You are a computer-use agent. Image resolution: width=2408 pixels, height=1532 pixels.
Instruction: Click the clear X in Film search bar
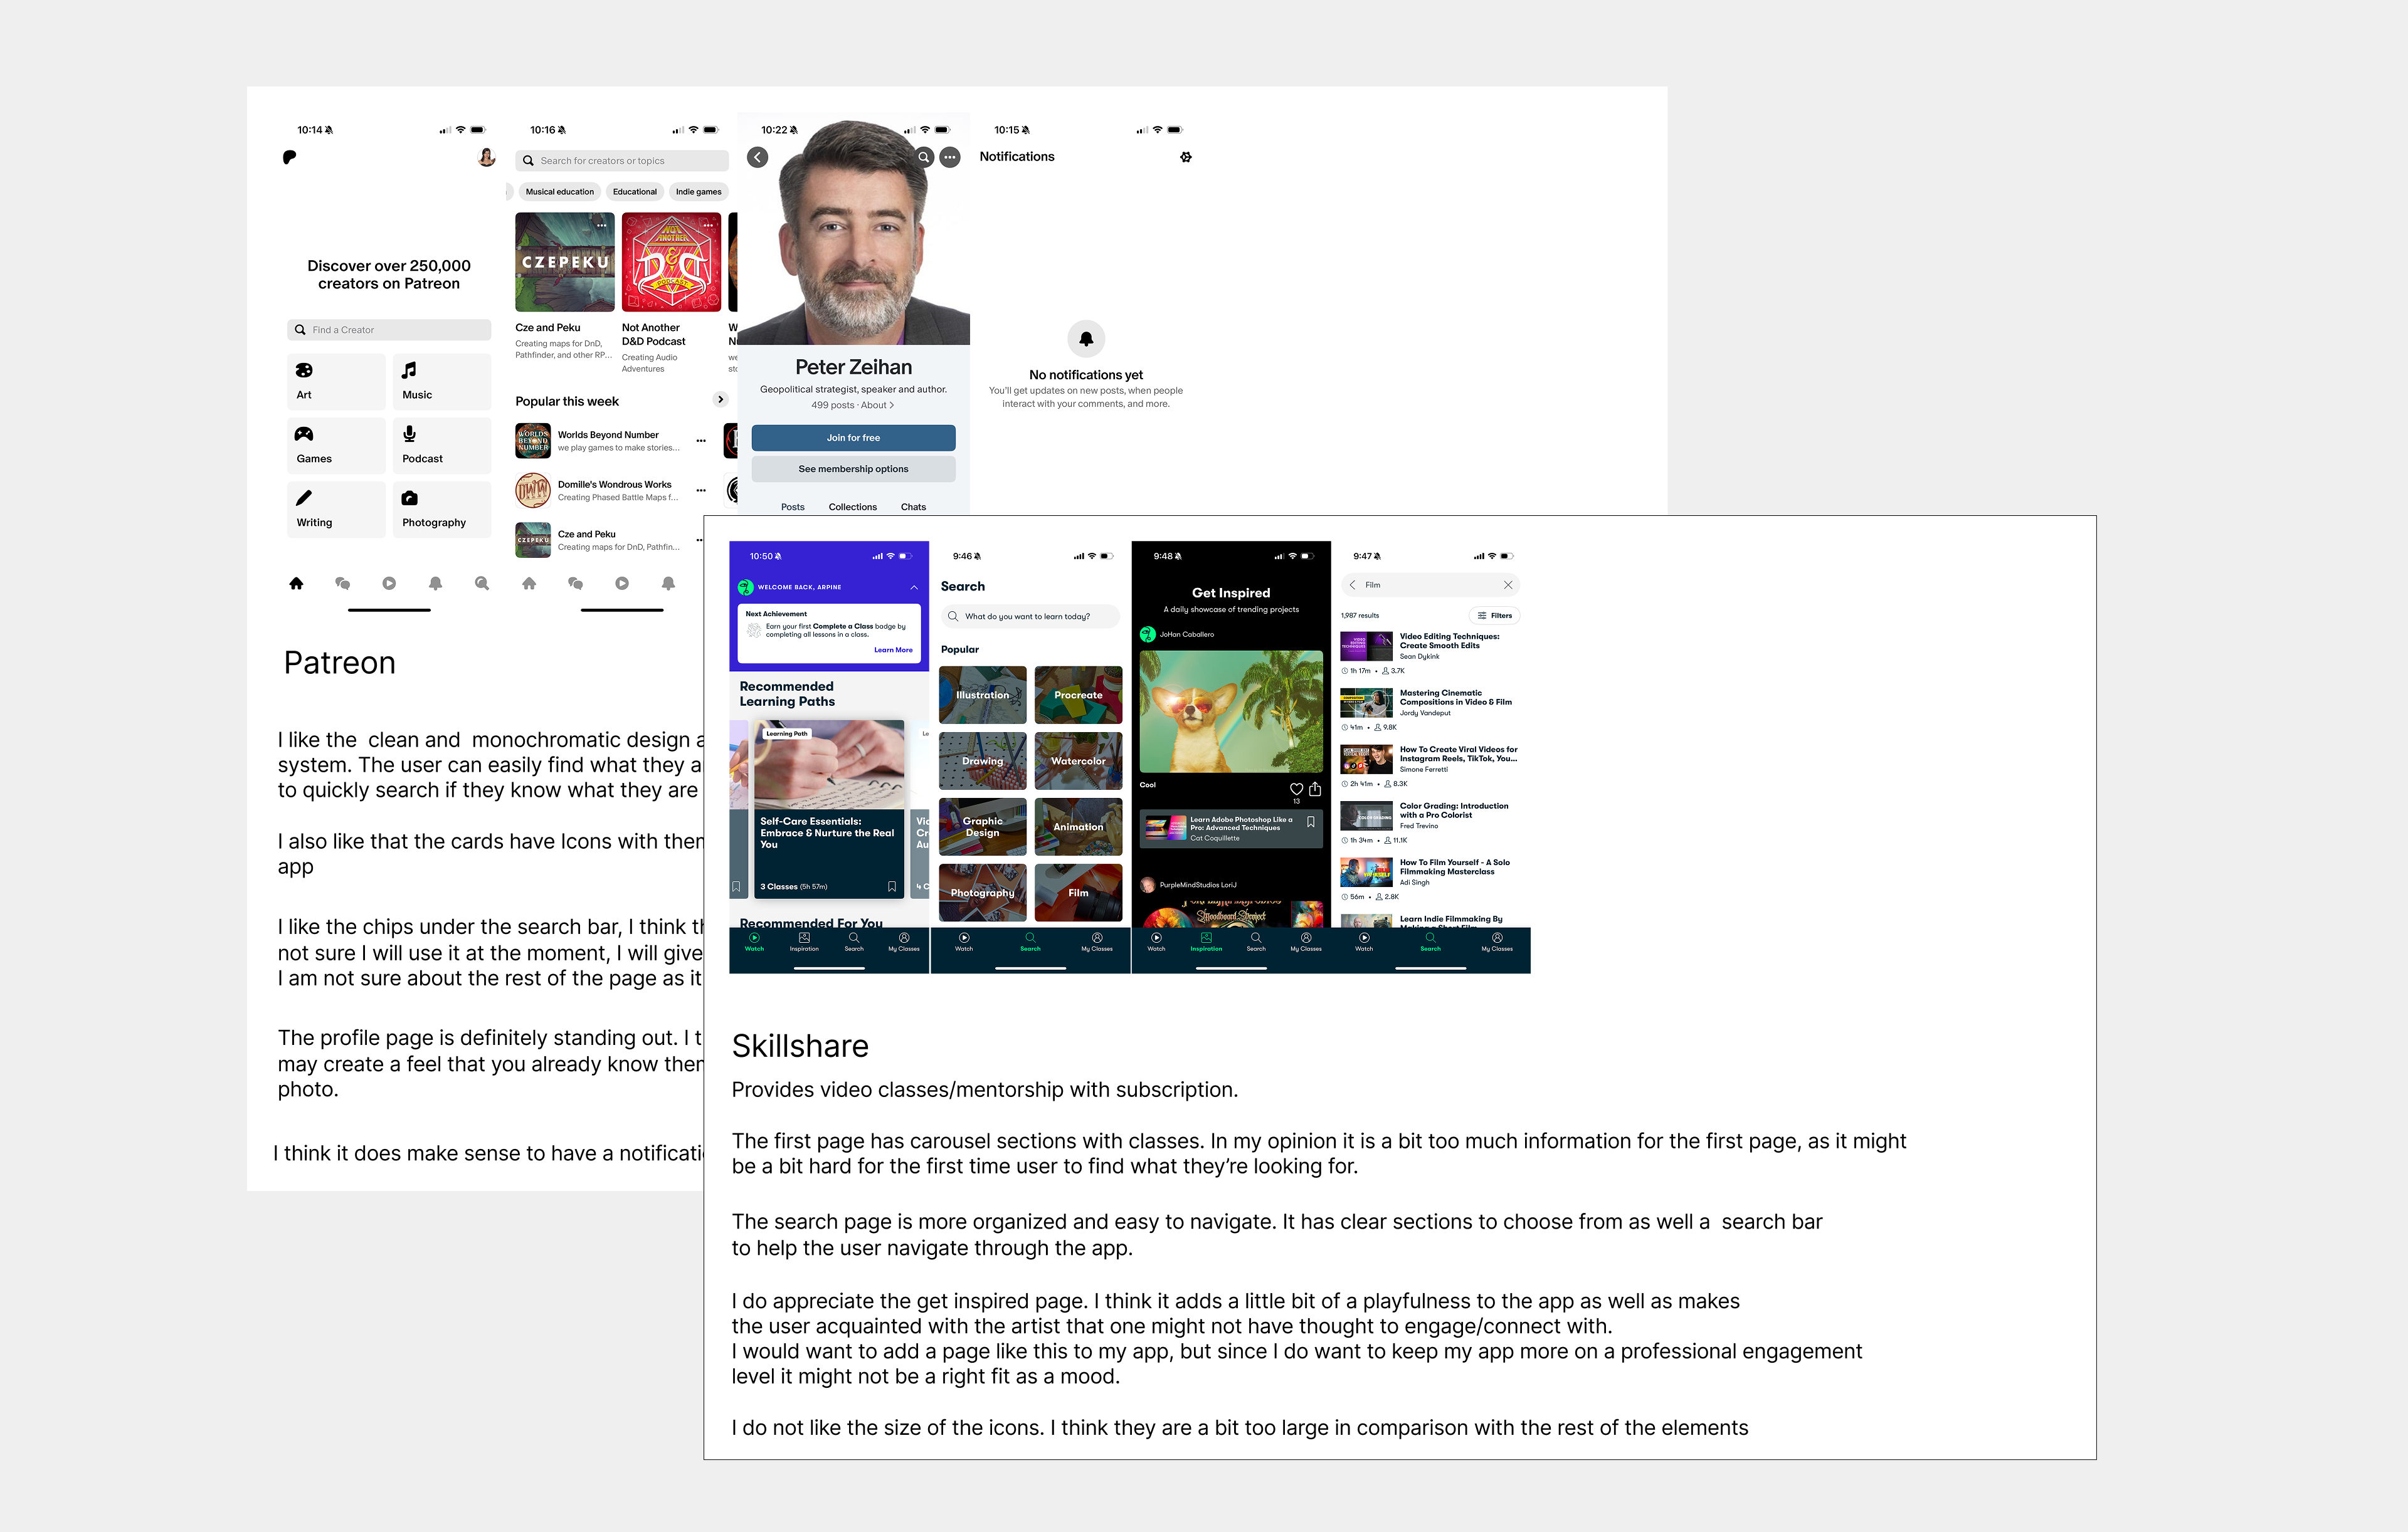click(x=1508, y=585)
